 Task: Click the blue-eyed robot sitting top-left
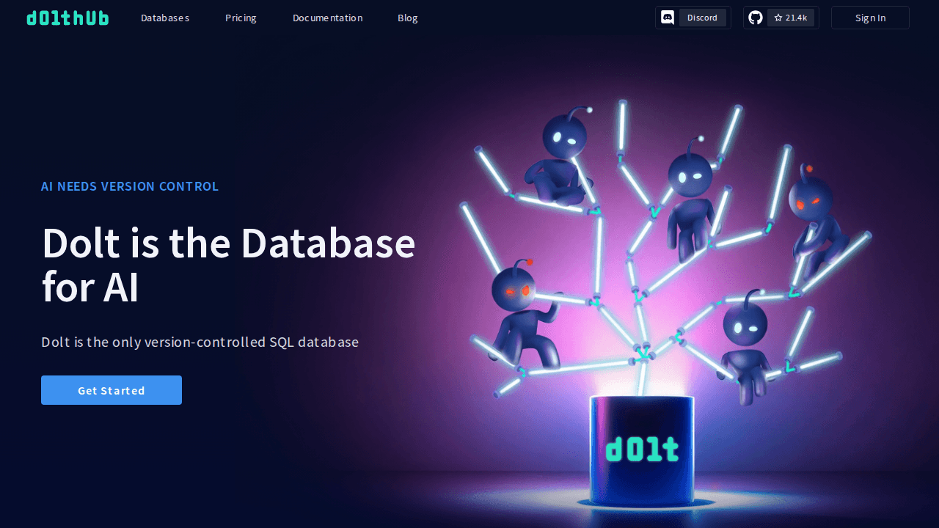[560, 158]
